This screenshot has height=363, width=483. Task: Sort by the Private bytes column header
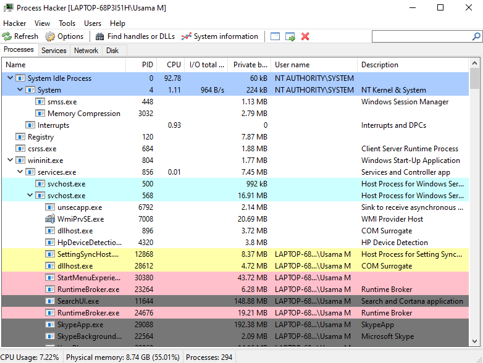(250, 65)
